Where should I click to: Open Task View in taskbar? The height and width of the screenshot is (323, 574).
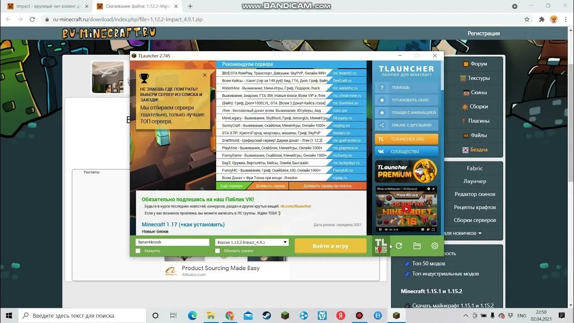(173, 315)
